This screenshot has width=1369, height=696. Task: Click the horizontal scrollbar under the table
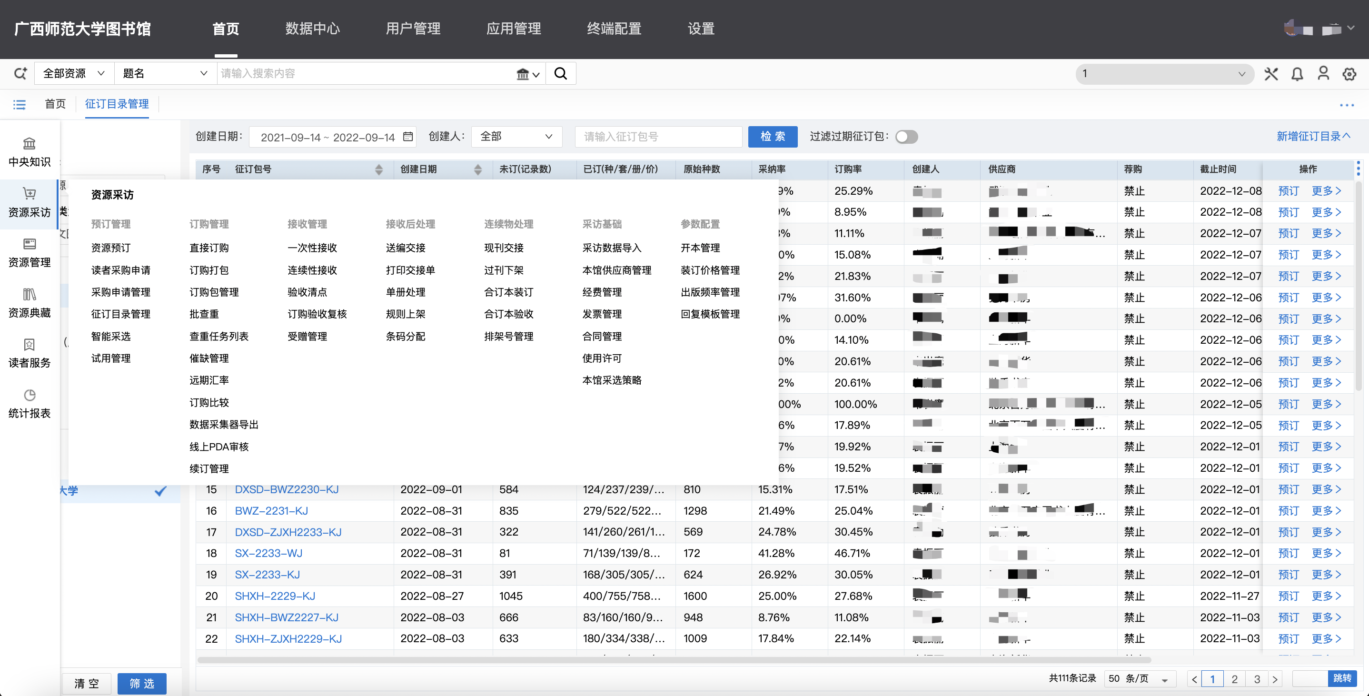[x=674, y=660]
